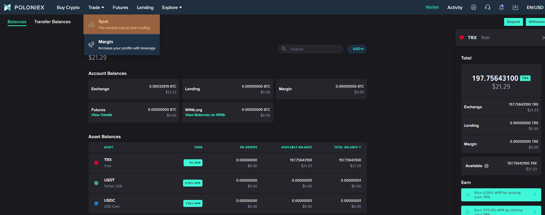The width and height of the screenshot is (545, 215).
Task: Sort by Total Balance column
Action: click(x=347, y=147)
